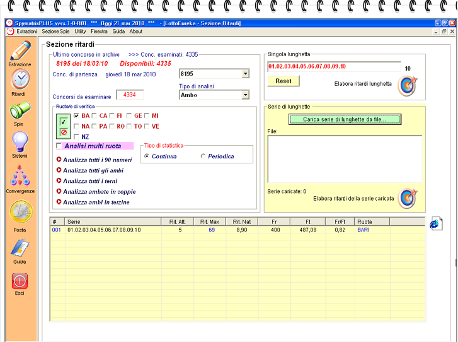The height and width of the screenshot is (342, 458).
Task: Click Carica serie di lunghette da file
Action: point(345,119)
